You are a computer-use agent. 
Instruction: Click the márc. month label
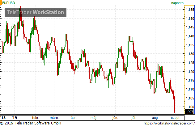coord(54,118)
